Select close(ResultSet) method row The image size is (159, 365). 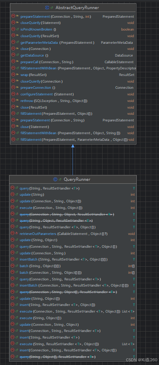click(34, 107)
